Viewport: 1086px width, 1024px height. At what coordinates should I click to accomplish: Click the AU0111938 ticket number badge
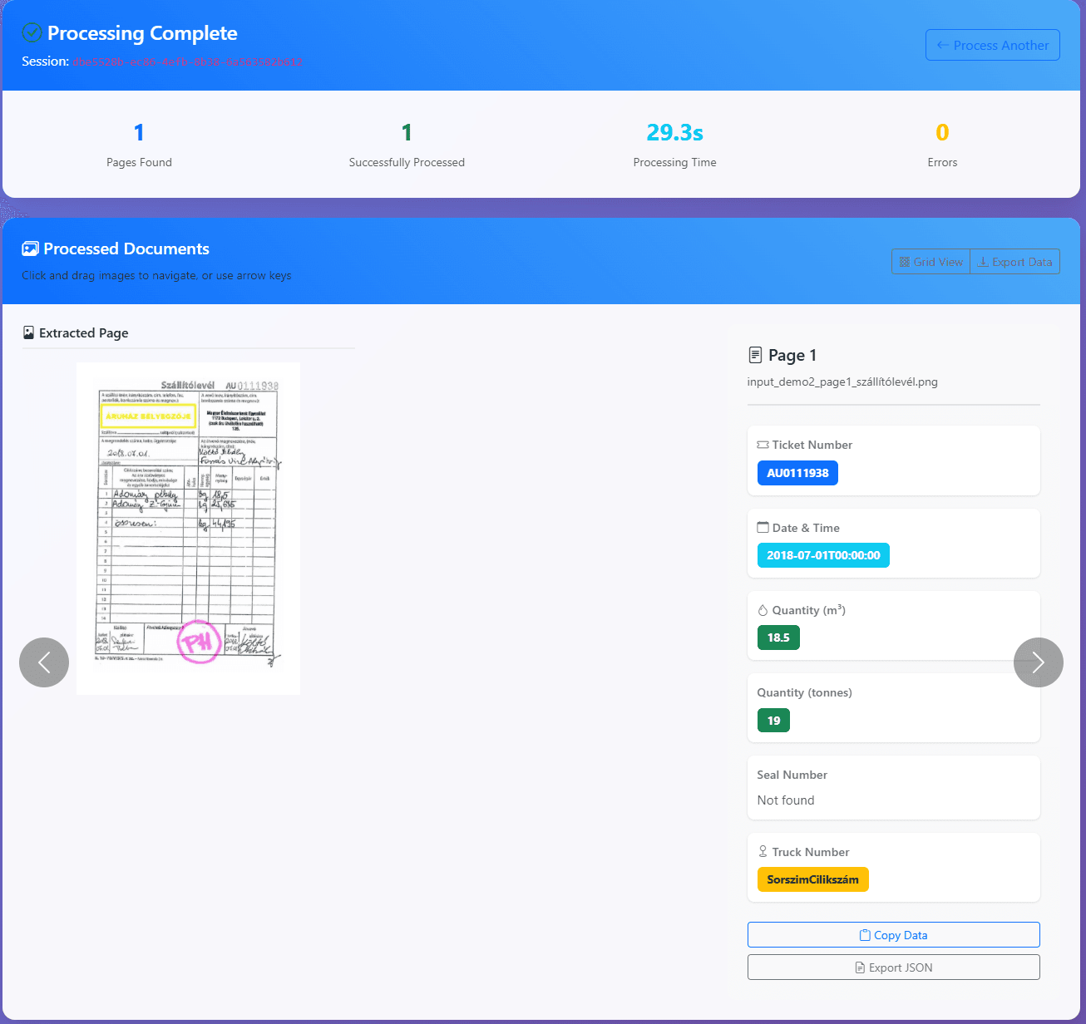pos(797,473)
